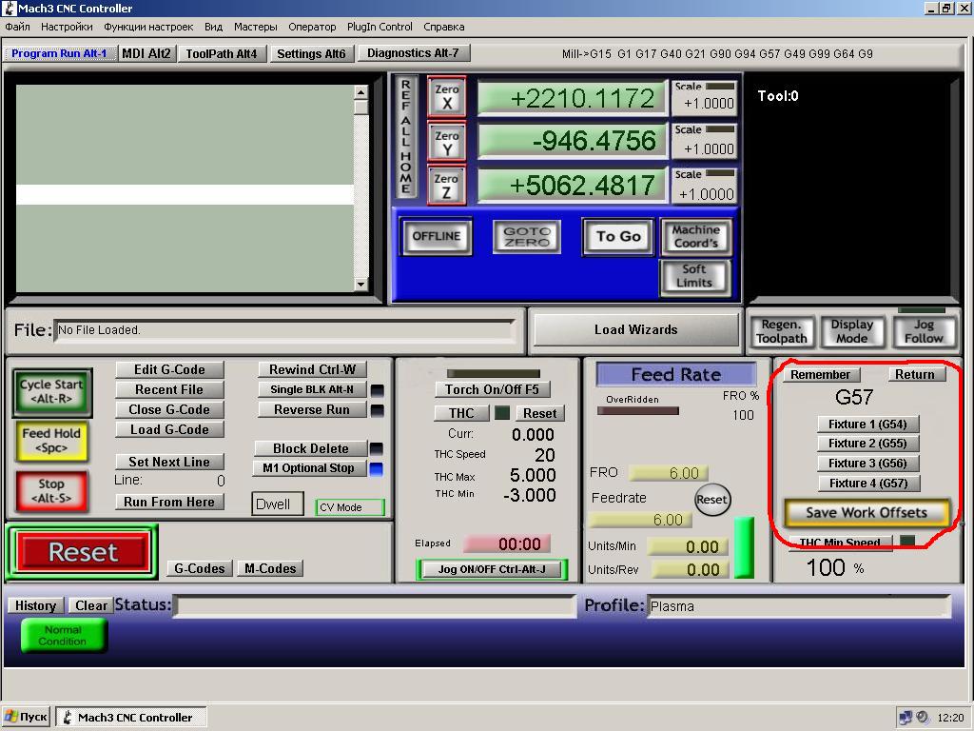Toggle M1 Optional Stop
The width and height of the screenshot is (974, 731).
309,468
